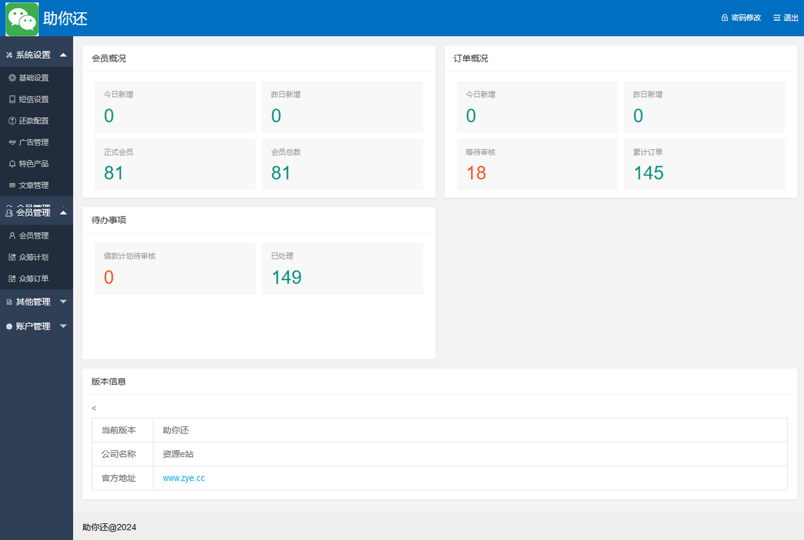Open 众筹订单 in the sidebar menu
The height and width of the screenshot is (540, 804).
(x=33, y=279)
